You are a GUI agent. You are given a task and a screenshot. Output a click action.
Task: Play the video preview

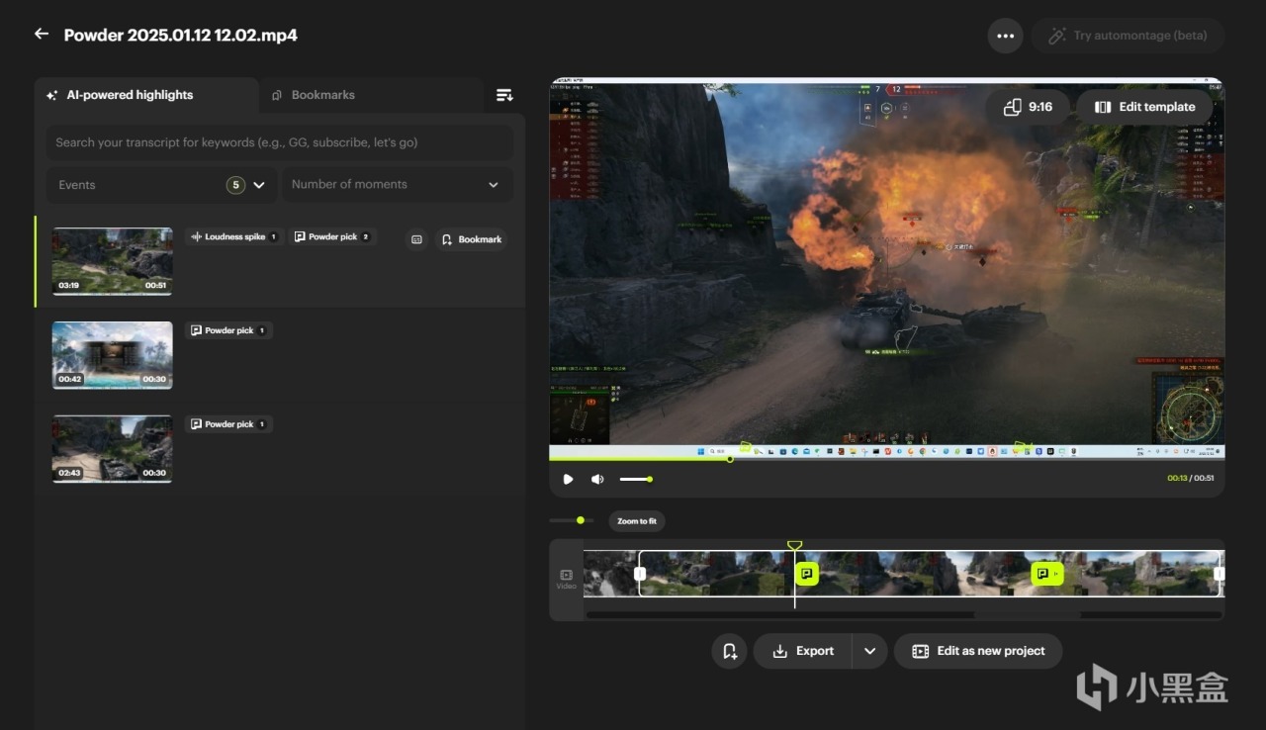click(x=568, y=479)
